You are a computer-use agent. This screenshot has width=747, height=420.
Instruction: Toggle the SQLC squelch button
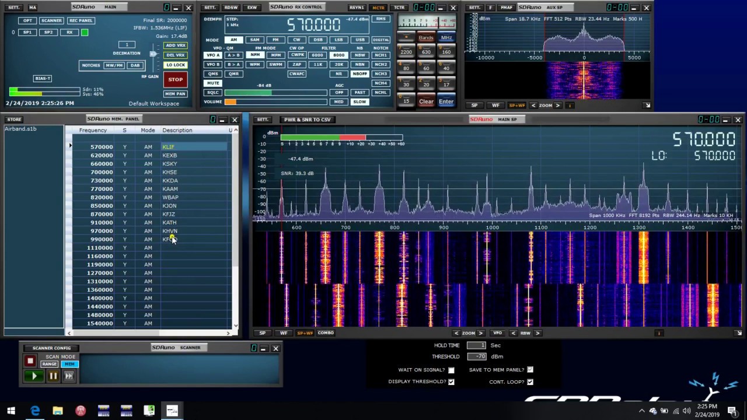[213, 93]
